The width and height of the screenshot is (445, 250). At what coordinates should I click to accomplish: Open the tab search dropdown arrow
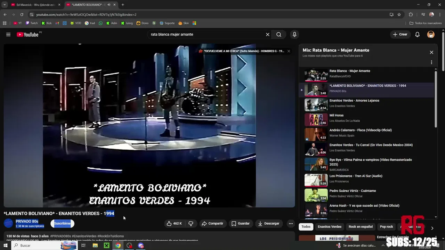click(x=5, y=5)
